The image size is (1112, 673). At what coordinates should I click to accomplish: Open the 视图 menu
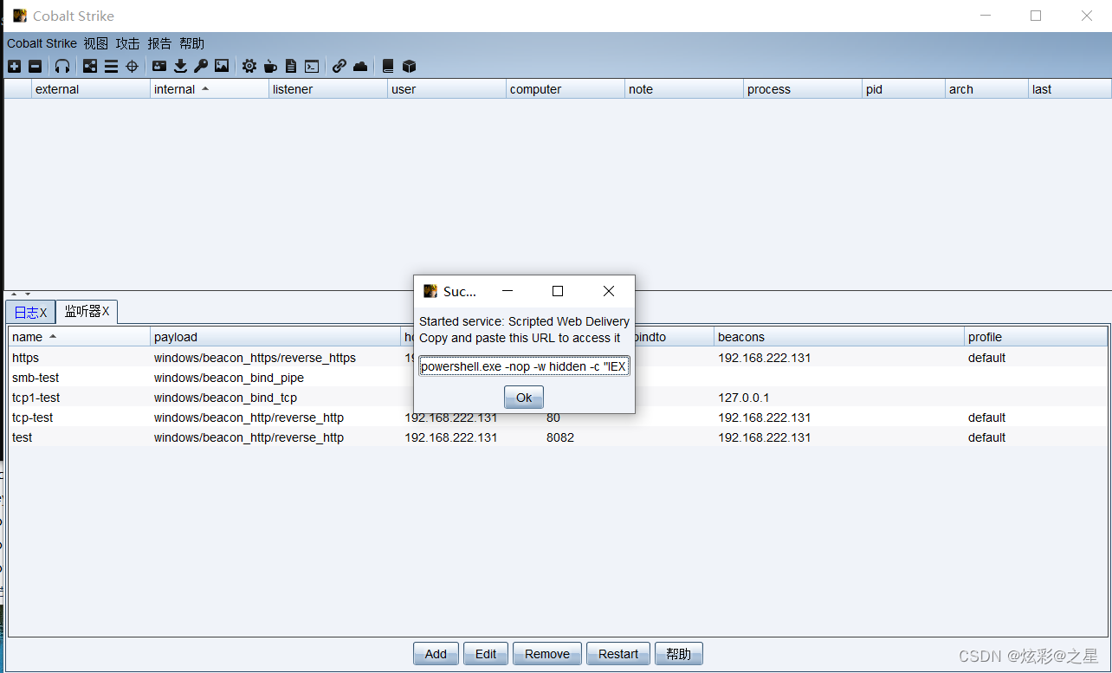96,43
